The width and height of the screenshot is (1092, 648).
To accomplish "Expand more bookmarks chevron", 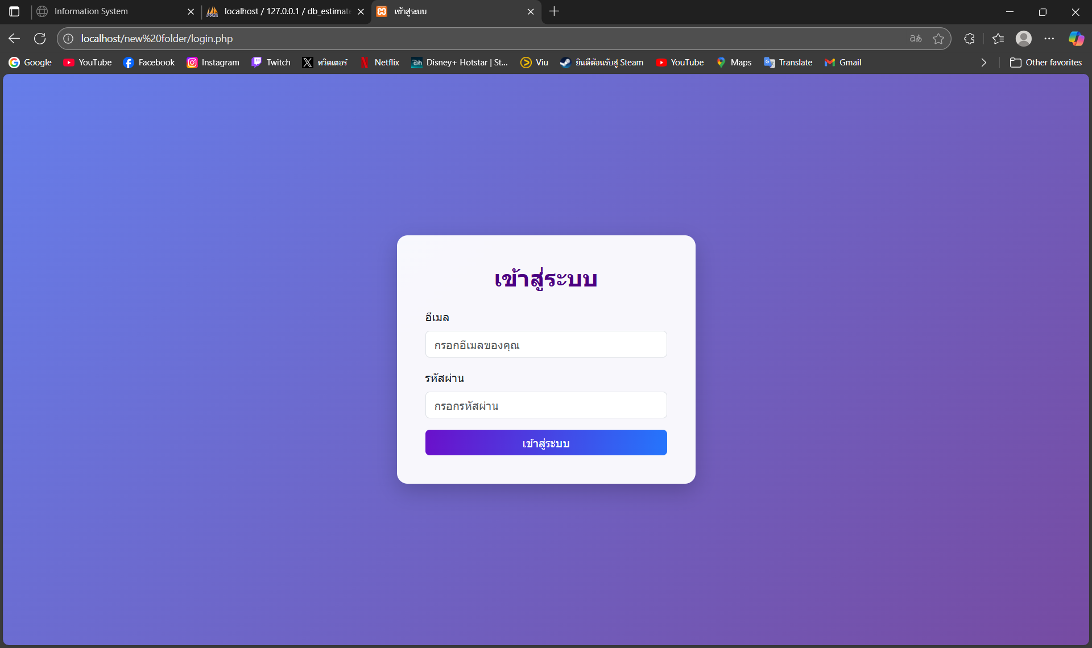I will pyautogui.click(x=983, y=63).
